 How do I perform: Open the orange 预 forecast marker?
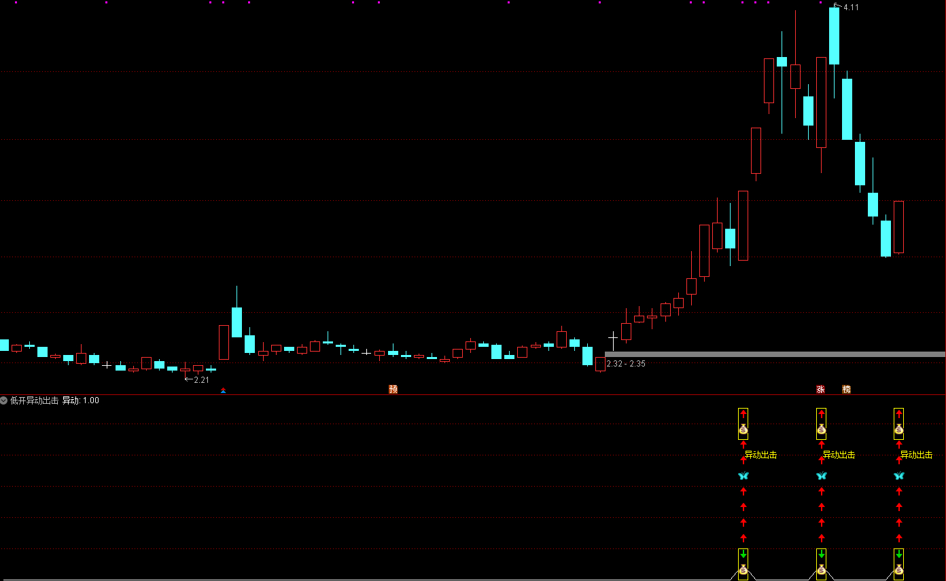pyautogui.click(x=393, y=389)
